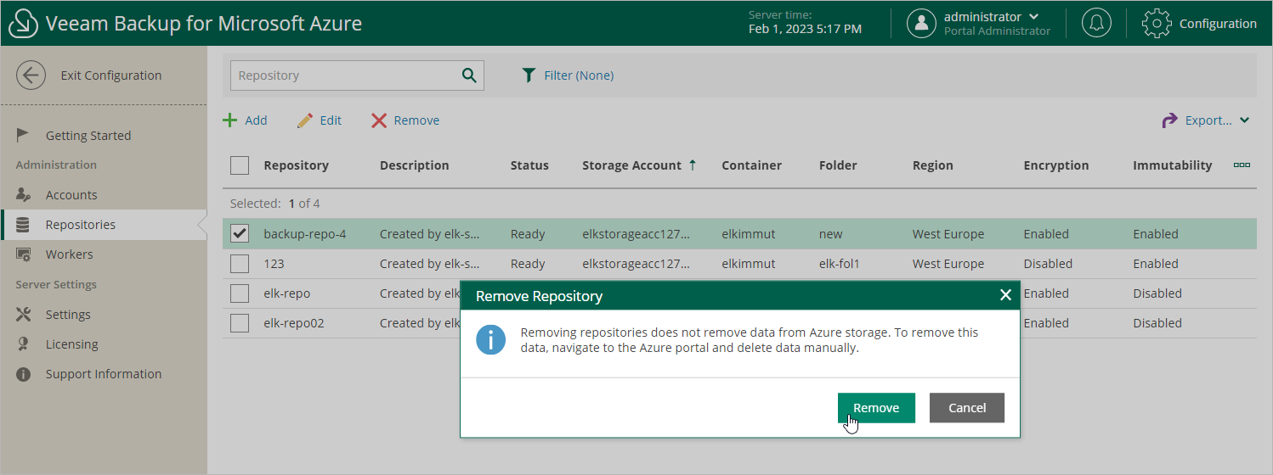Click the Edit pencil icon
This screenshot has width=1273, height=475.
click(305, 120)
